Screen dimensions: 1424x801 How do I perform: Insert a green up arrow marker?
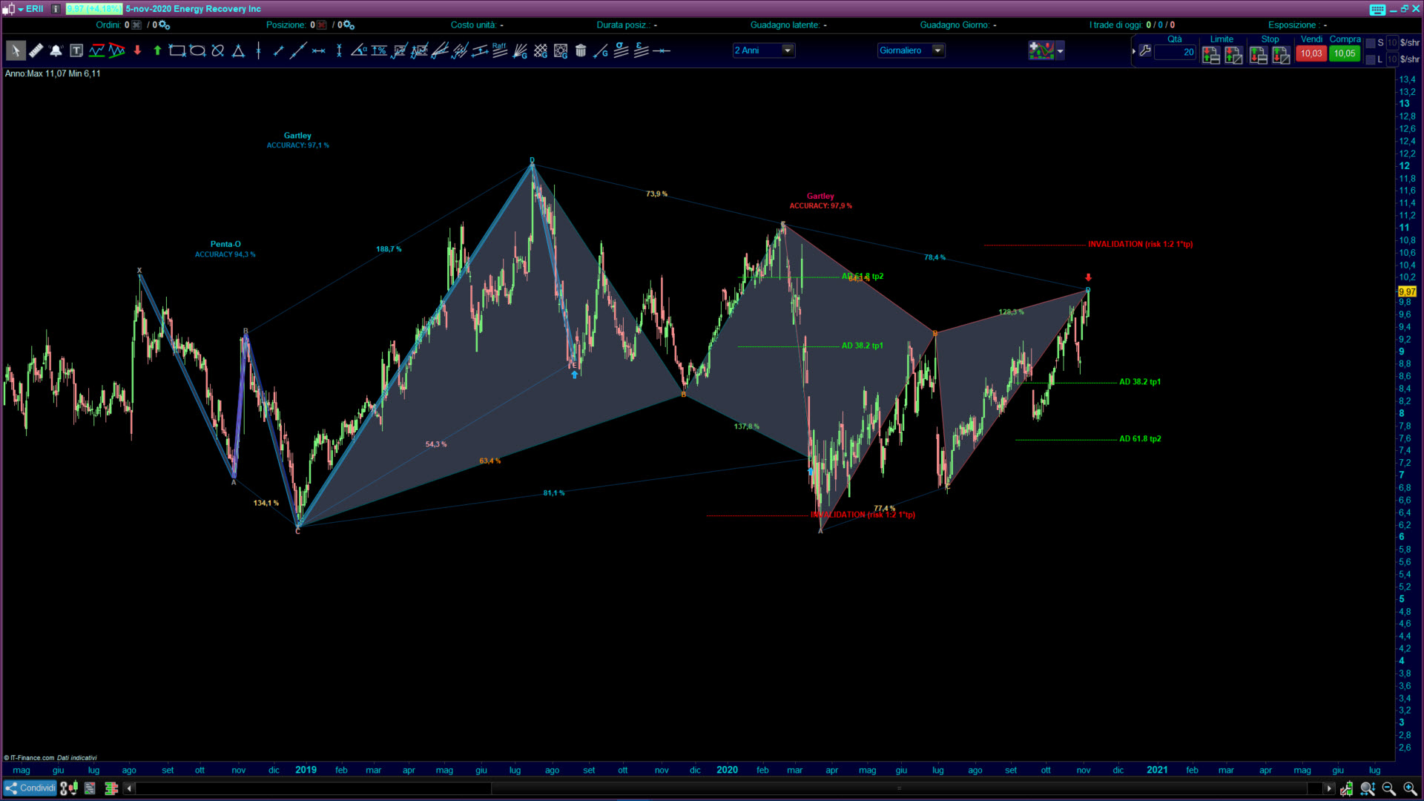tap(157, 50)
